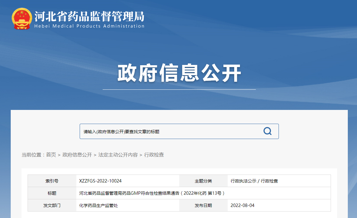Click the 当前位置 breadcrumb label
Viewport: 357px width, 218px height.
[33, 155]
